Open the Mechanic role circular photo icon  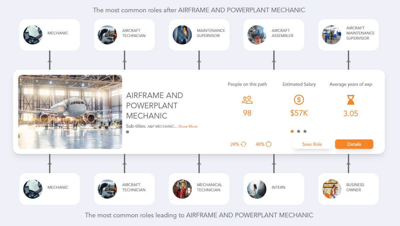tap(32, 35)
